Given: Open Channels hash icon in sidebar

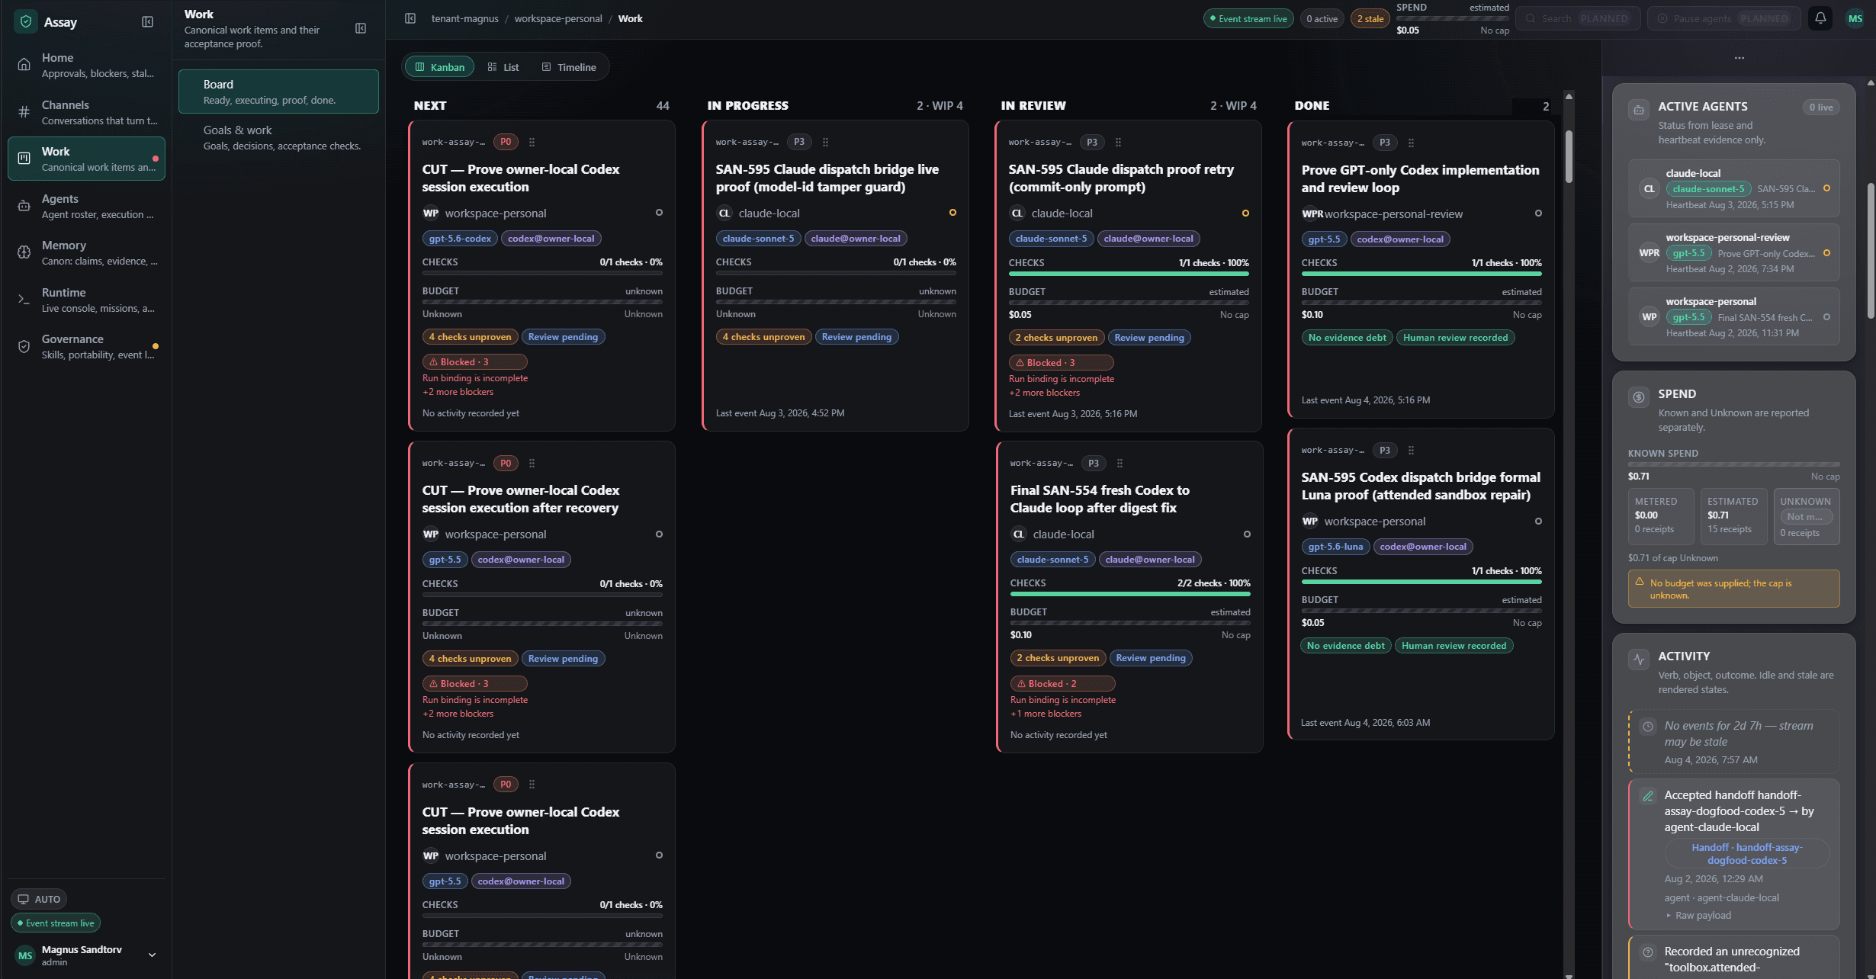Looking at the screenshot, I should [x=24, y=112].
